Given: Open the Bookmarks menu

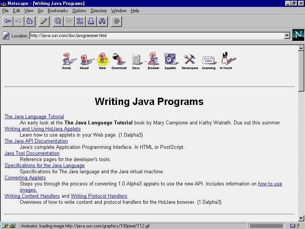Looking at the screenshot, I should 58,11.
